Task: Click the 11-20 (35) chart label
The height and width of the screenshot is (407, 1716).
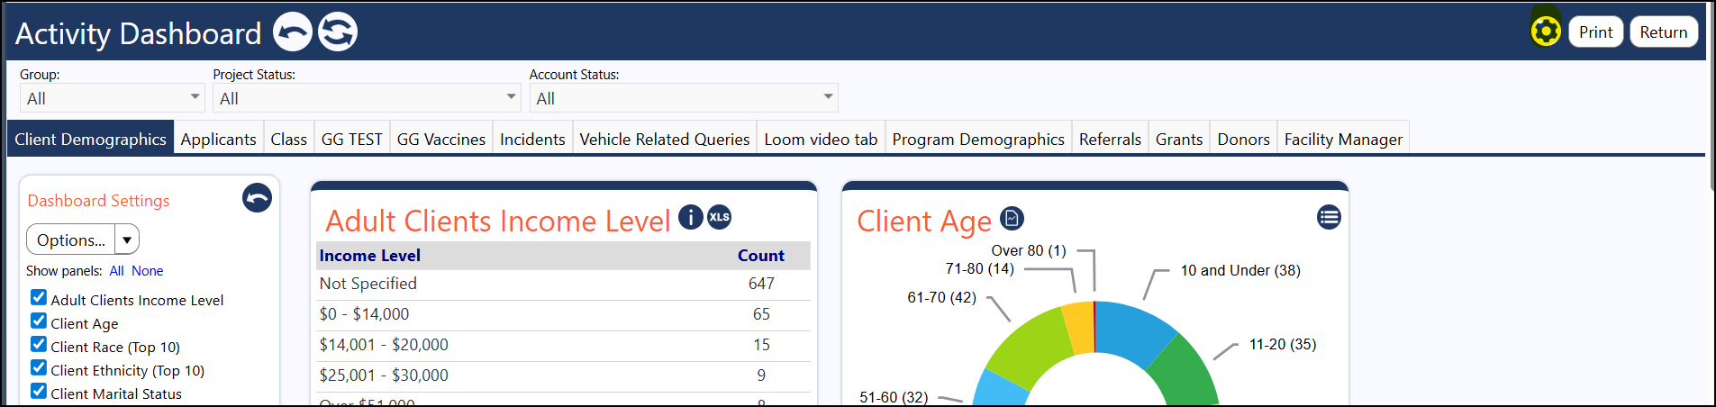Action: pos(1283,344)
